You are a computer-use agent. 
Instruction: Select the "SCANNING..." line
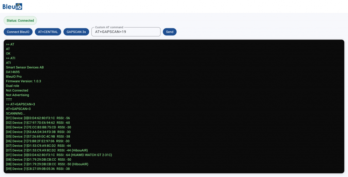16,113
